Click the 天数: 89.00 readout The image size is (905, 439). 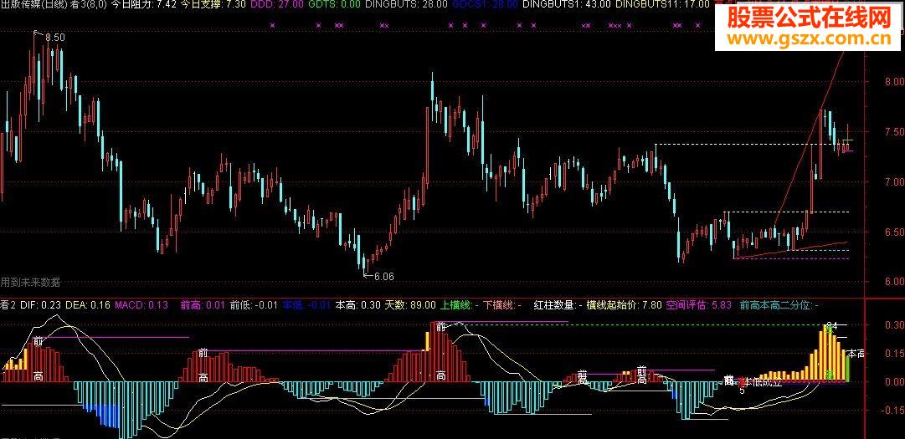tap(410, 304)
